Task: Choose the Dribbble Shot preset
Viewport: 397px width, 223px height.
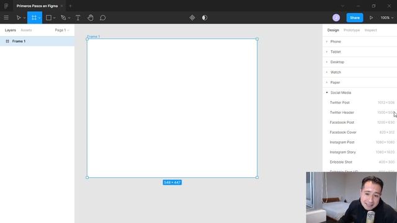Action: point(360,162)
